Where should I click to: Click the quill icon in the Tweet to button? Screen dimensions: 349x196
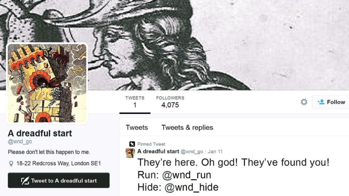coord(25,180)
